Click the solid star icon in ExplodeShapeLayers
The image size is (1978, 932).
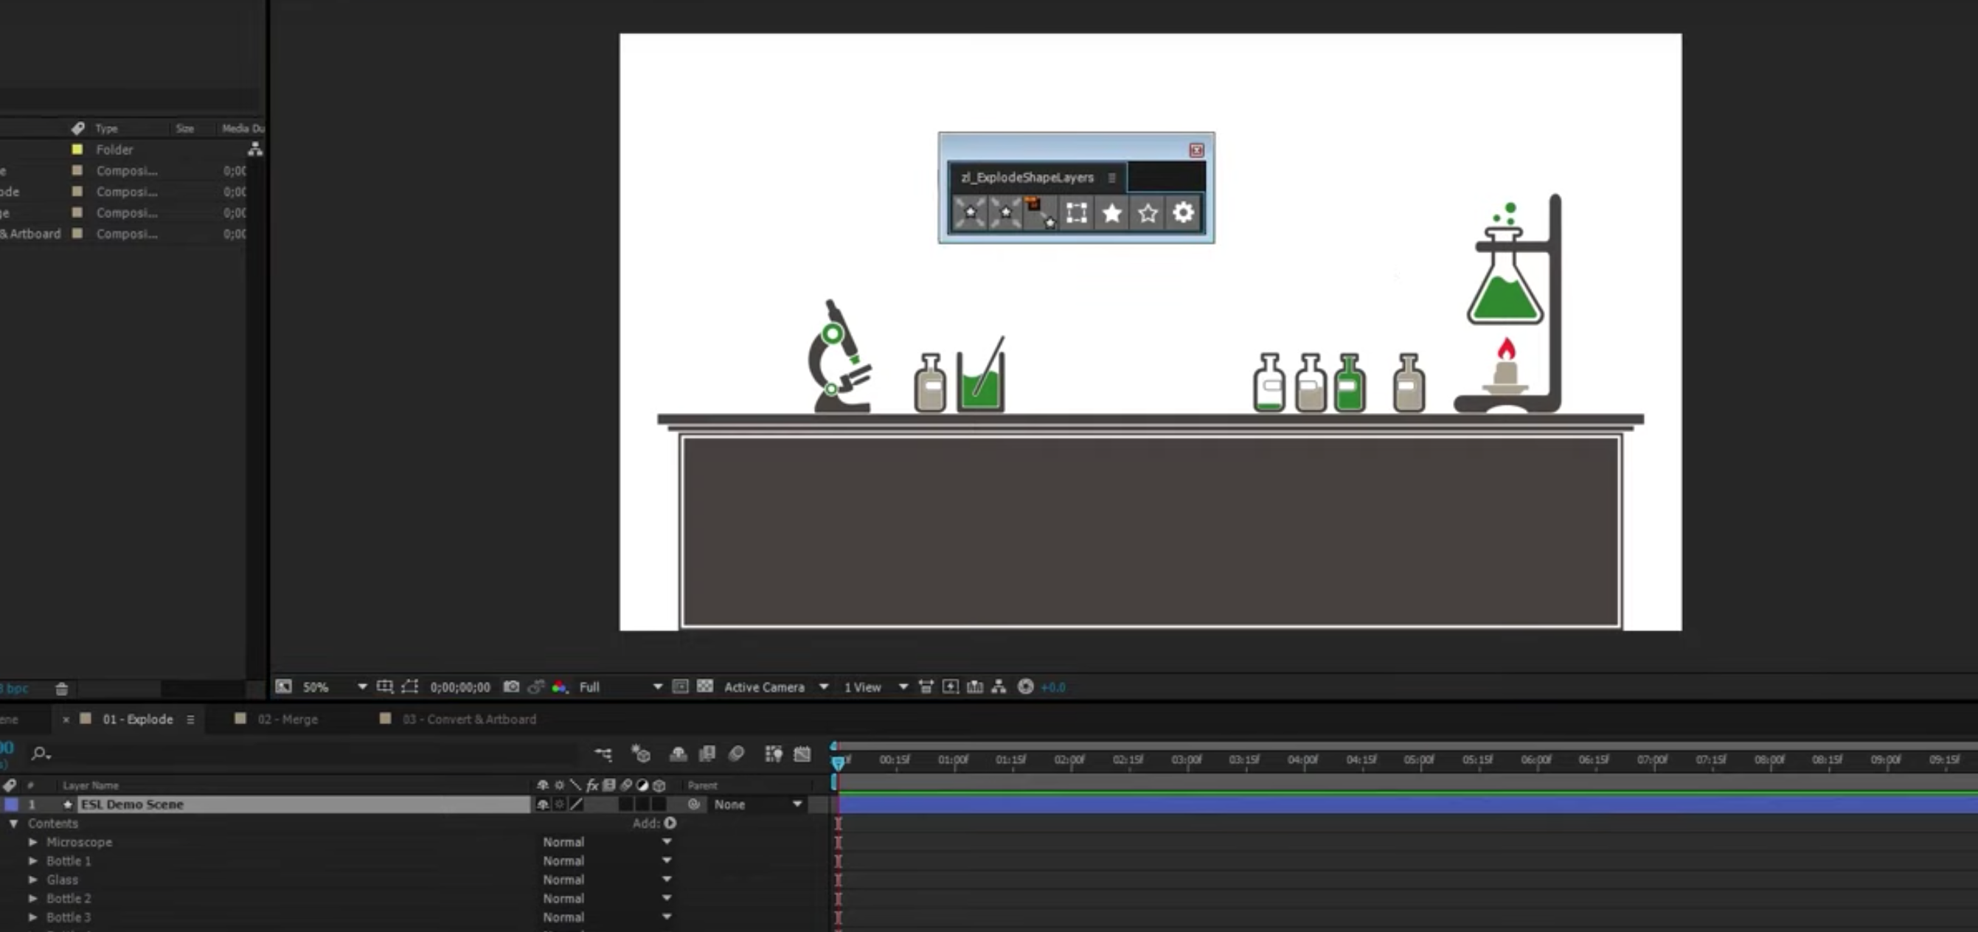[x=1112, y=212]
